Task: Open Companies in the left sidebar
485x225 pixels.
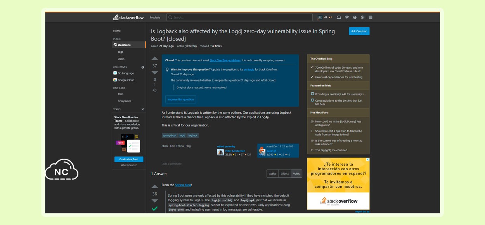Action: 125,101
